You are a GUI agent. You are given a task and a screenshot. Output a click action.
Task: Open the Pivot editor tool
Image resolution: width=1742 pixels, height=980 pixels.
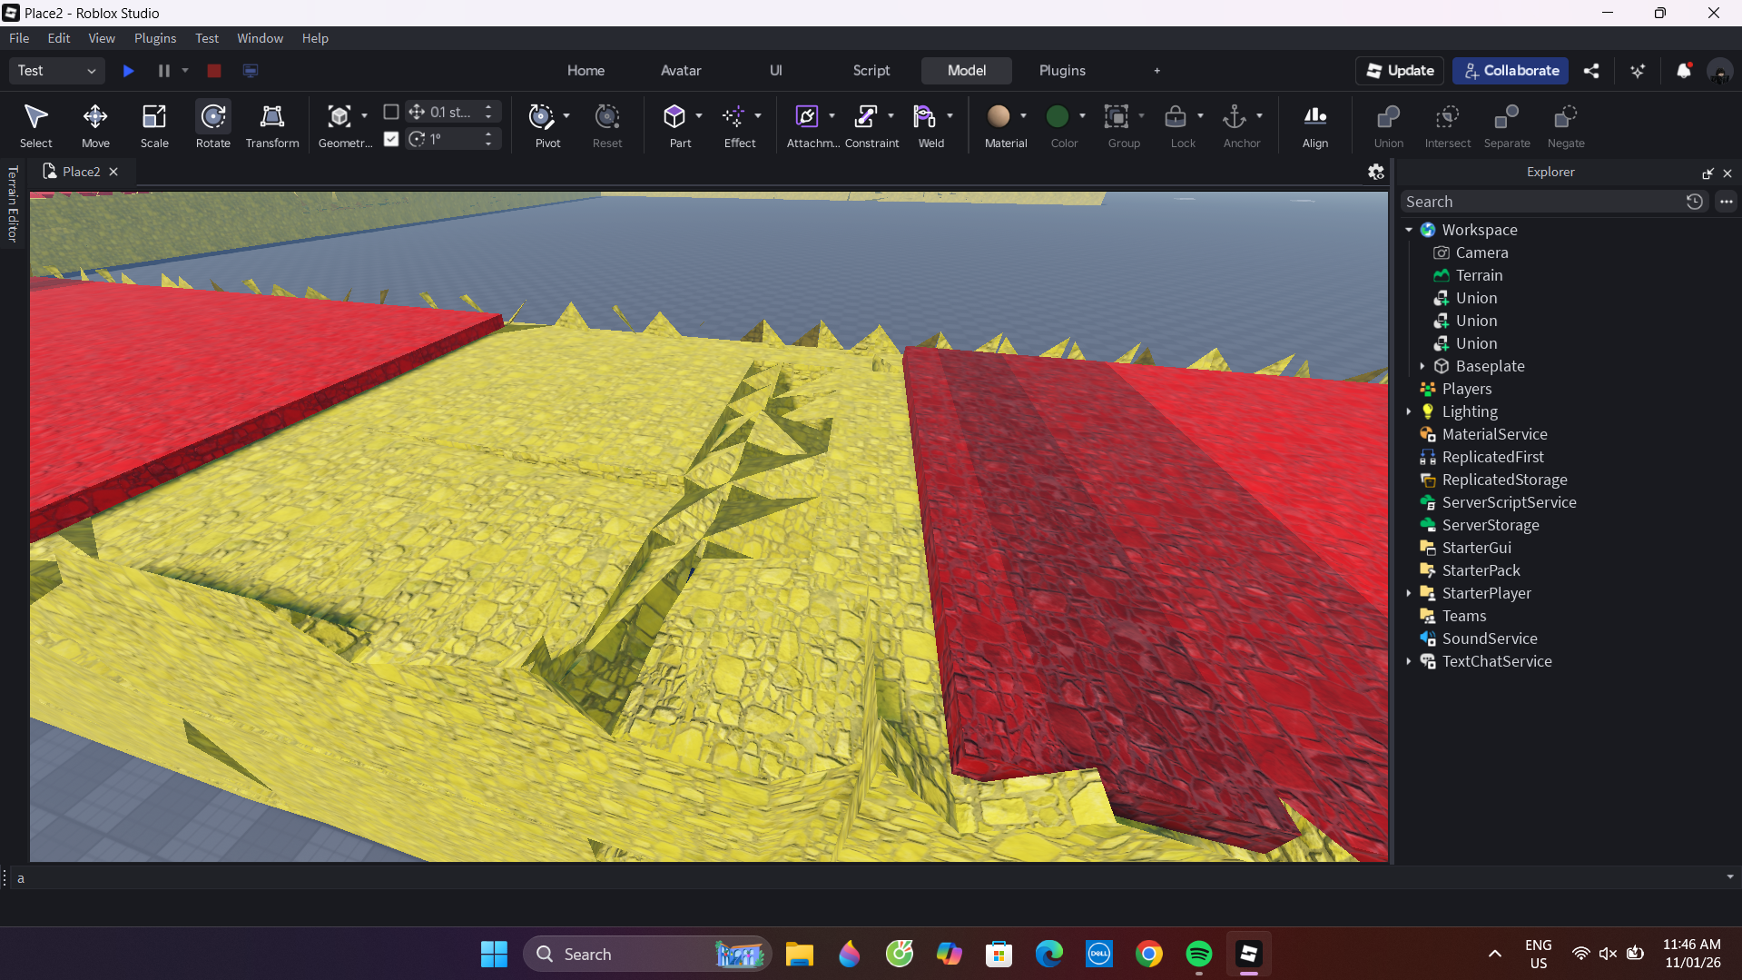click(542, 124)
